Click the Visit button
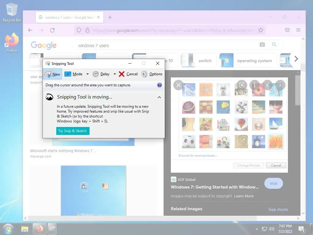313x235 pixels. tap(274, 183)
